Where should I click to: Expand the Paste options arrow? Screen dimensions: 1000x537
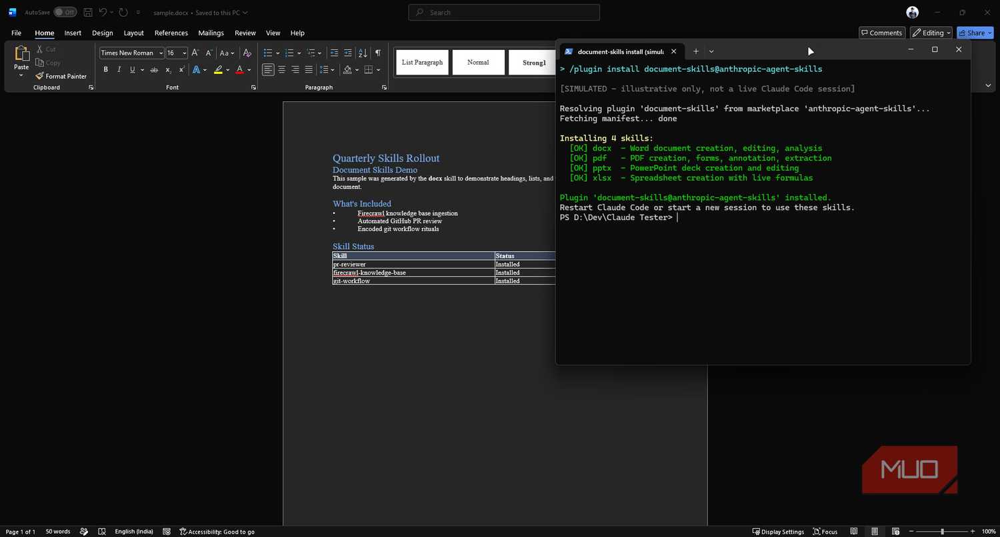tap(21, 75)
